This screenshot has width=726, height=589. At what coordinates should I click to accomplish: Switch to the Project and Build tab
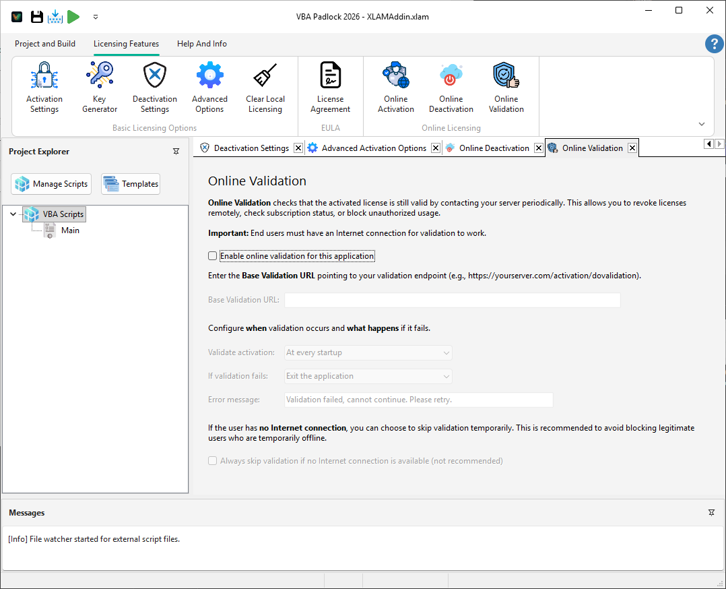(45, 43)
